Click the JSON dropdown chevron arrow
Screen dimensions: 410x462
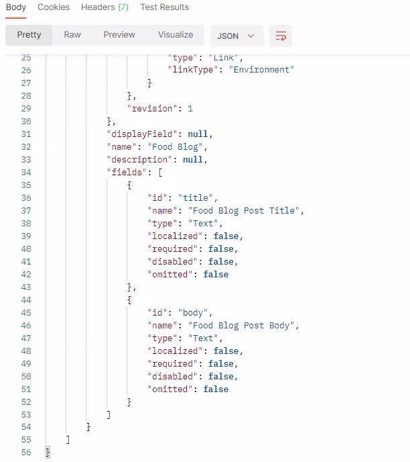[x=251, y=36]
